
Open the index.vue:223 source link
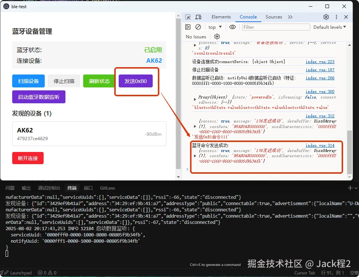click(320, 62)
